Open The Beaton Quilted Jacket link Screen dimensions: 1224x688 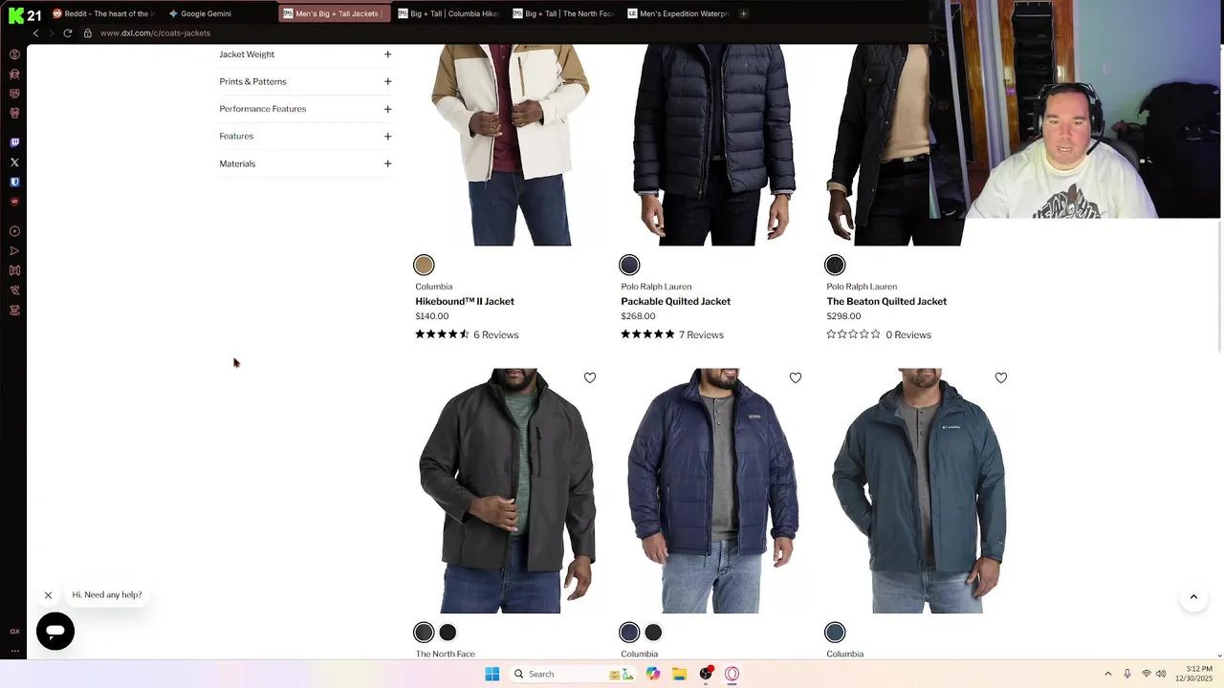pos(886,301)
